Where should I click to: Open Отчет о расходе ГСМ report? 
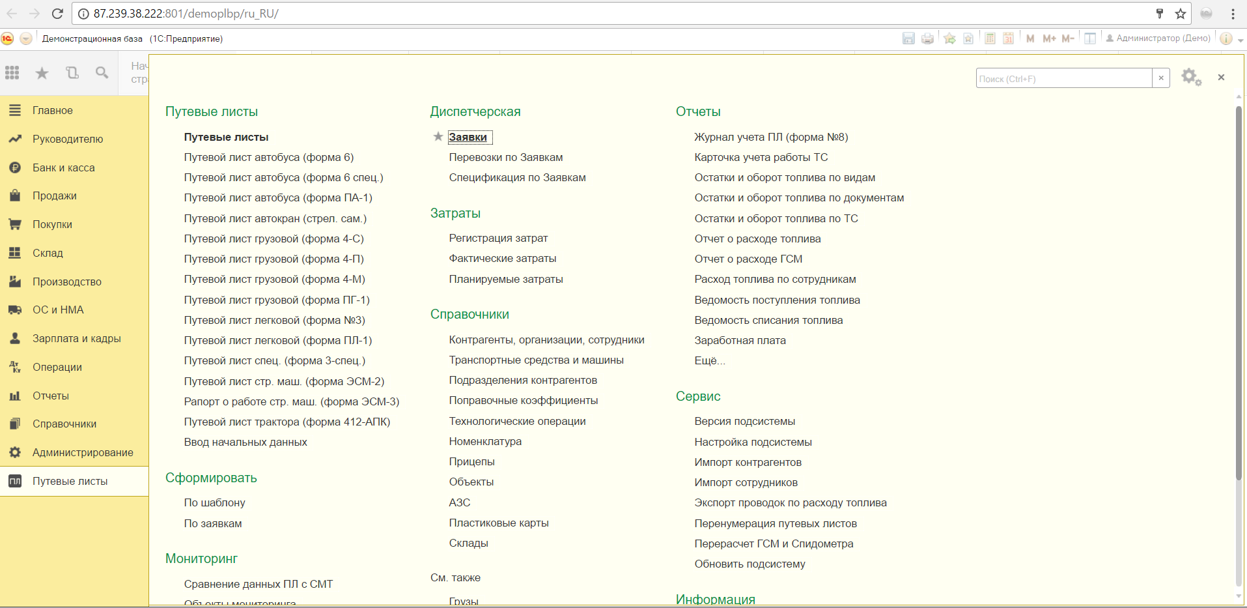click(x=748, y=259)
